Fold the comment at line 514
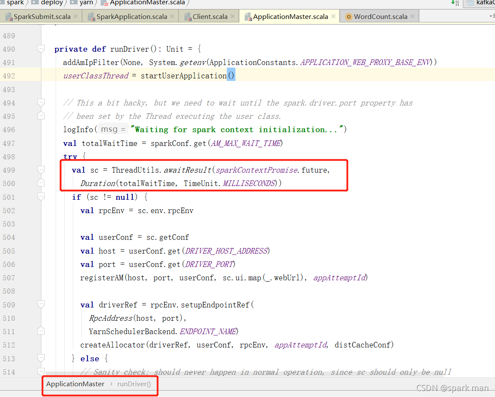495x397 pixels. (41, 372)
